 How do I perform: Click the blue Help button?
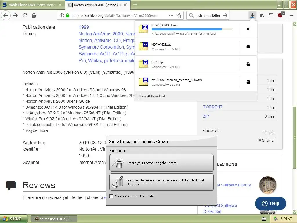point(271,203)
